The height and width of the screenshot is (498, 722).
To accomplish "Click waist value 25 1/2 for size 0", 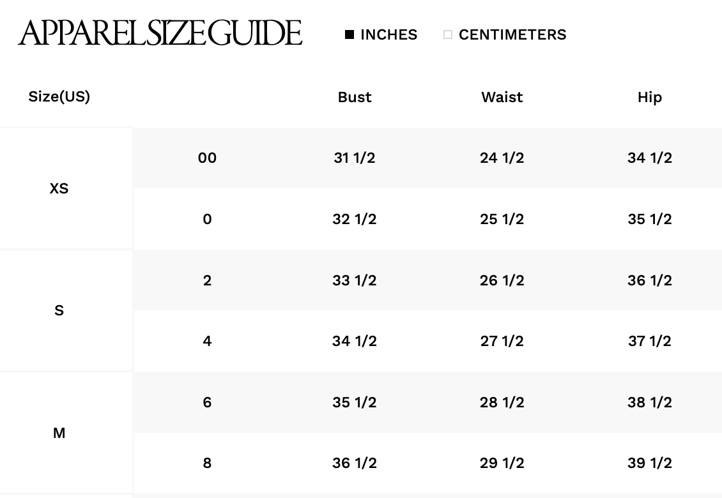I will tap(502, 219).
